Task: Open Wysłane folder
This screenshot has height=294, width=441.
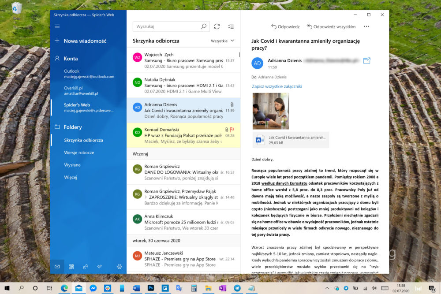Action: click(72, 165)
